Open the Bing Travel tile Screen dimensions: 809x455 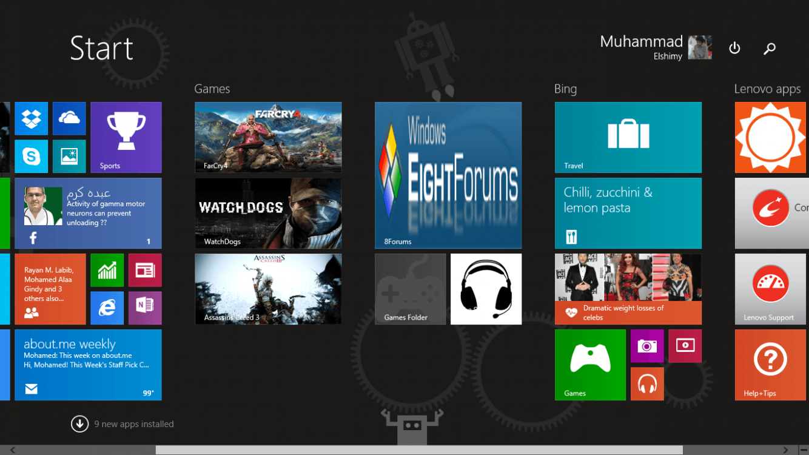(x=628, y=138)
